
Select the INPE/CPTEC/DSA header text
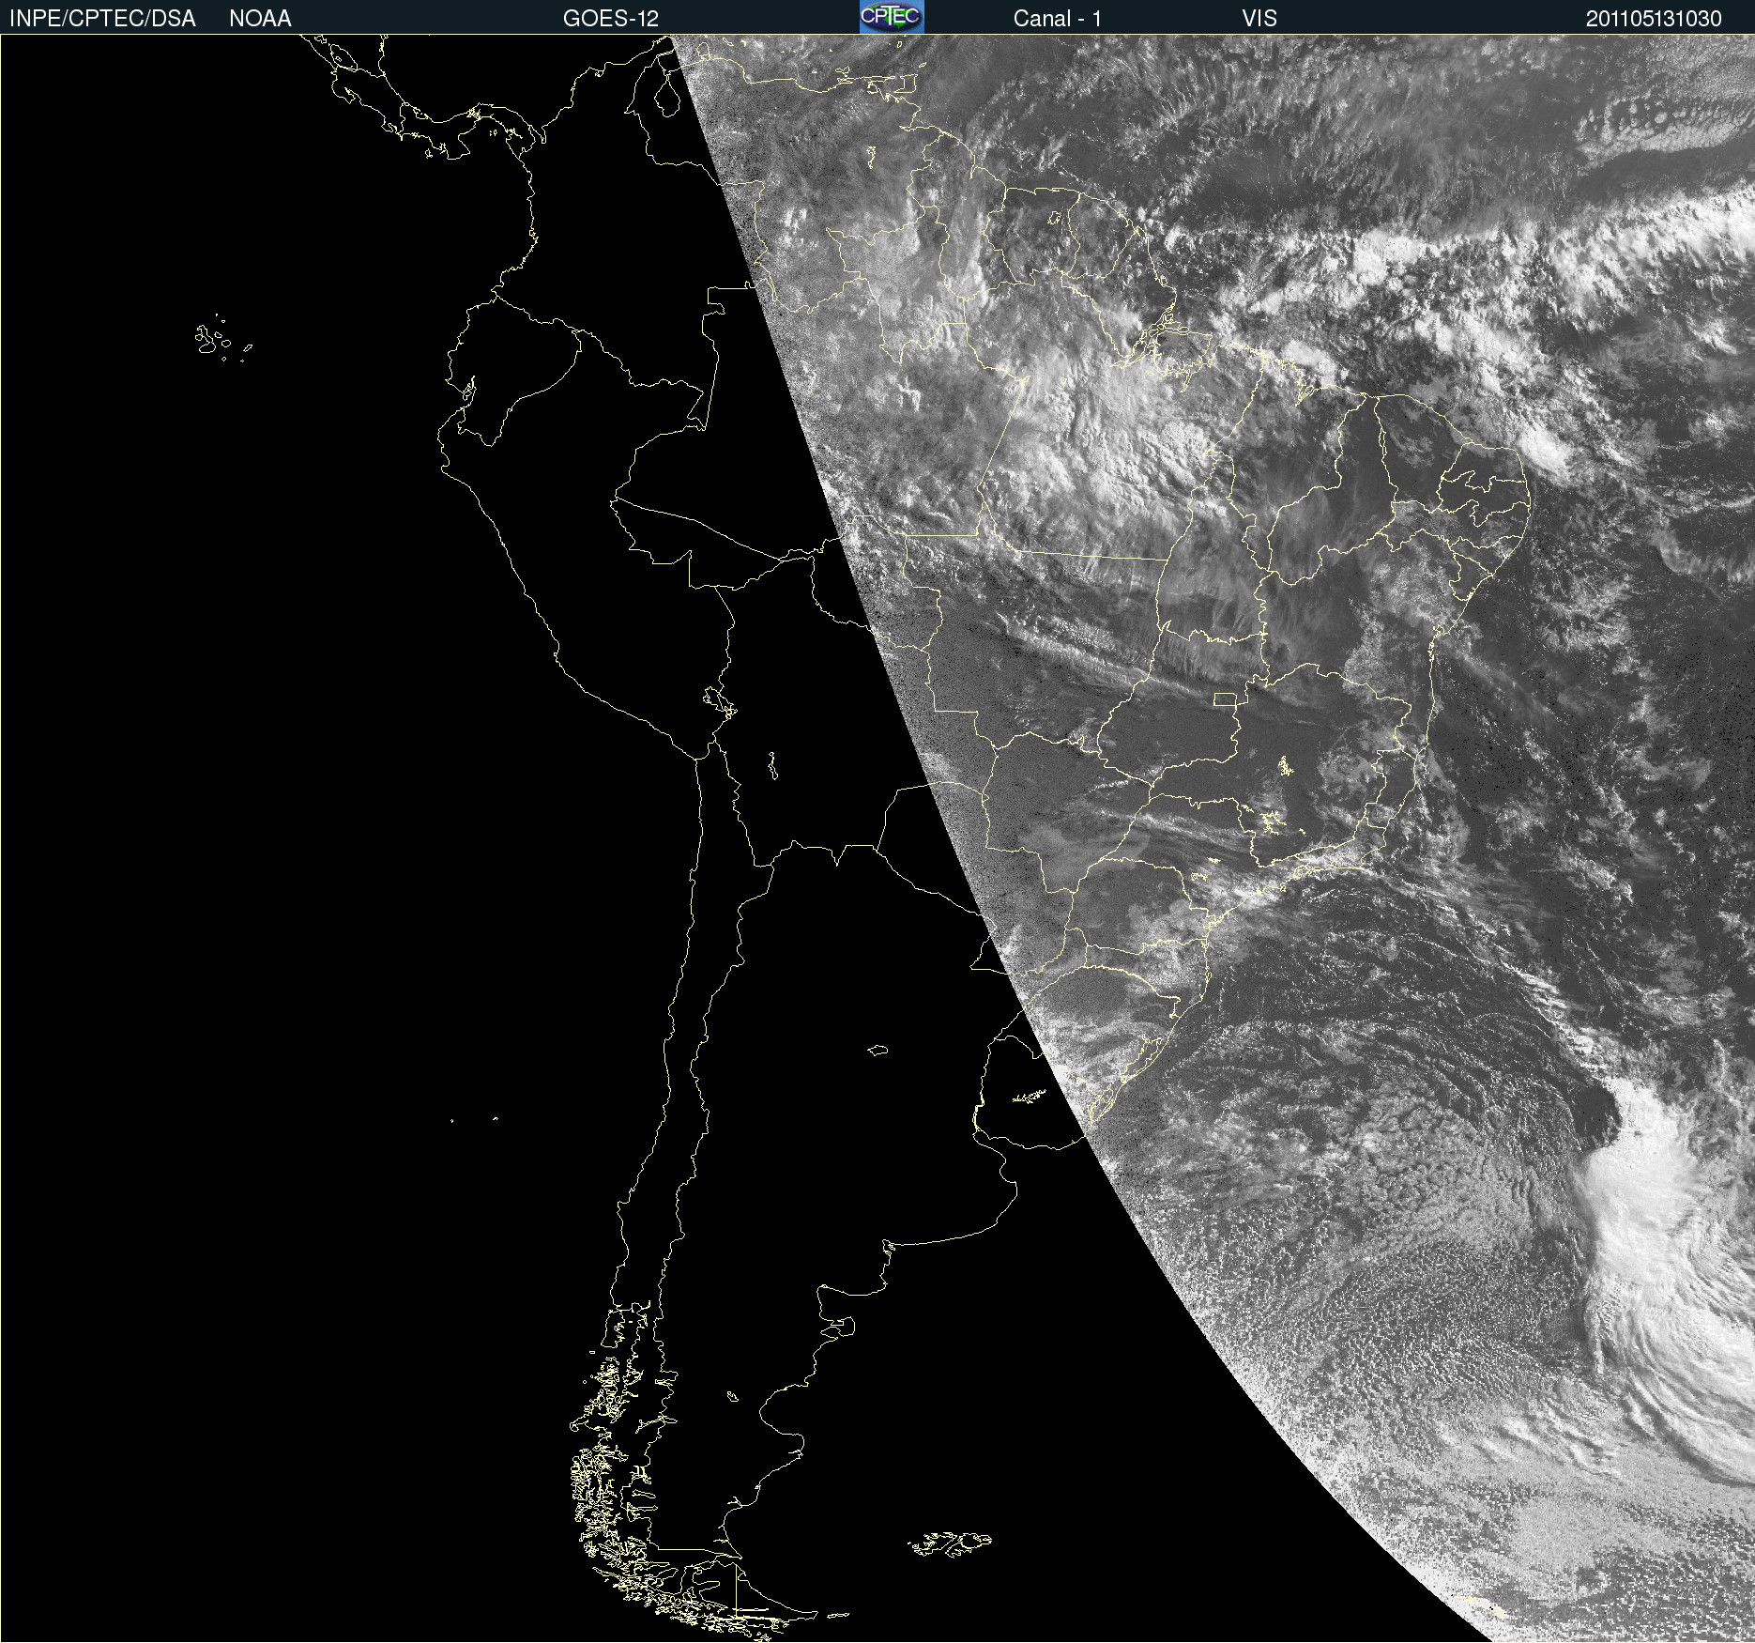[102, 19]
